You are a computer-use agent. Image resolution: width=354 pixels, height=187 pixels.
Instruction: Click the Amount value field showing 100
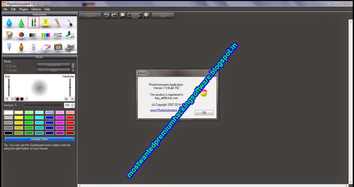pyautogui.click(x=67, y=105)
